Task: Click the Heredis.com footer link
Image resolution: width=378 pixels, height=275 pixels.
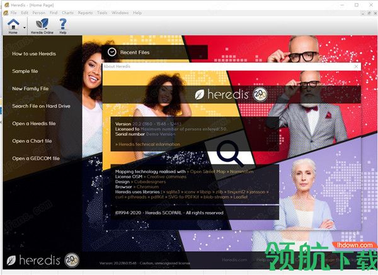Action: (234, 260)
